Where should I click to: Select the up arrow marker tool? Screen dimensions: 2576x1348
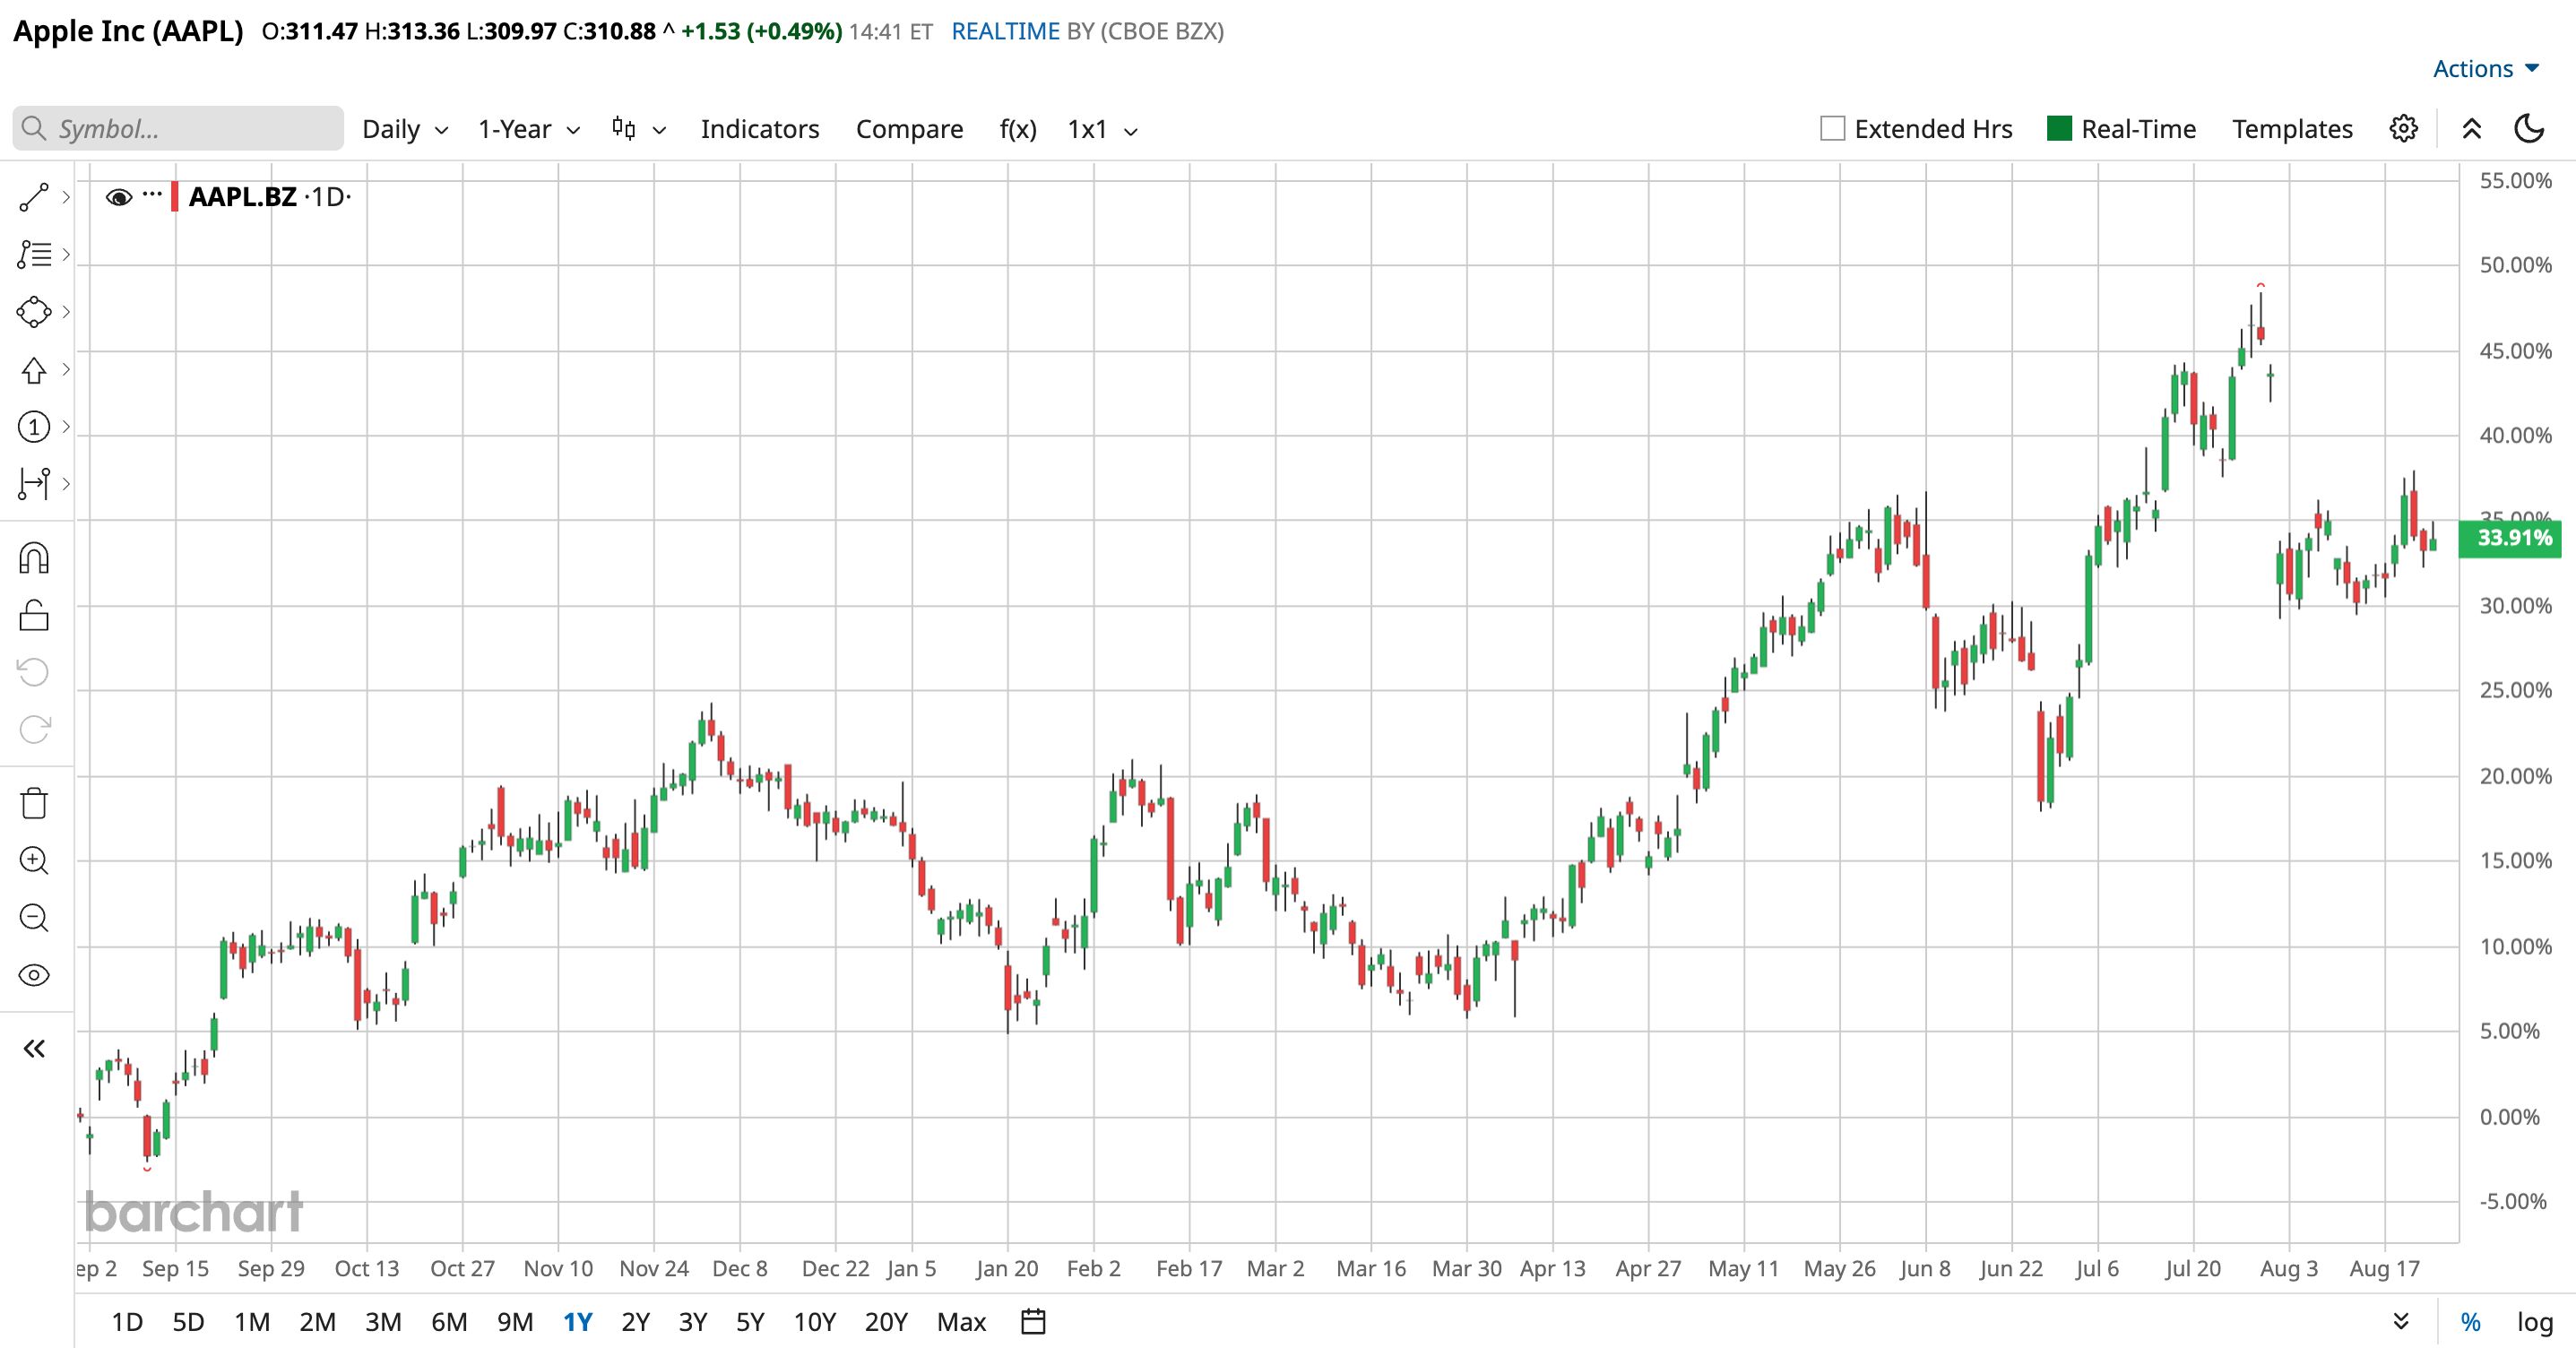(x=34, y=370)
